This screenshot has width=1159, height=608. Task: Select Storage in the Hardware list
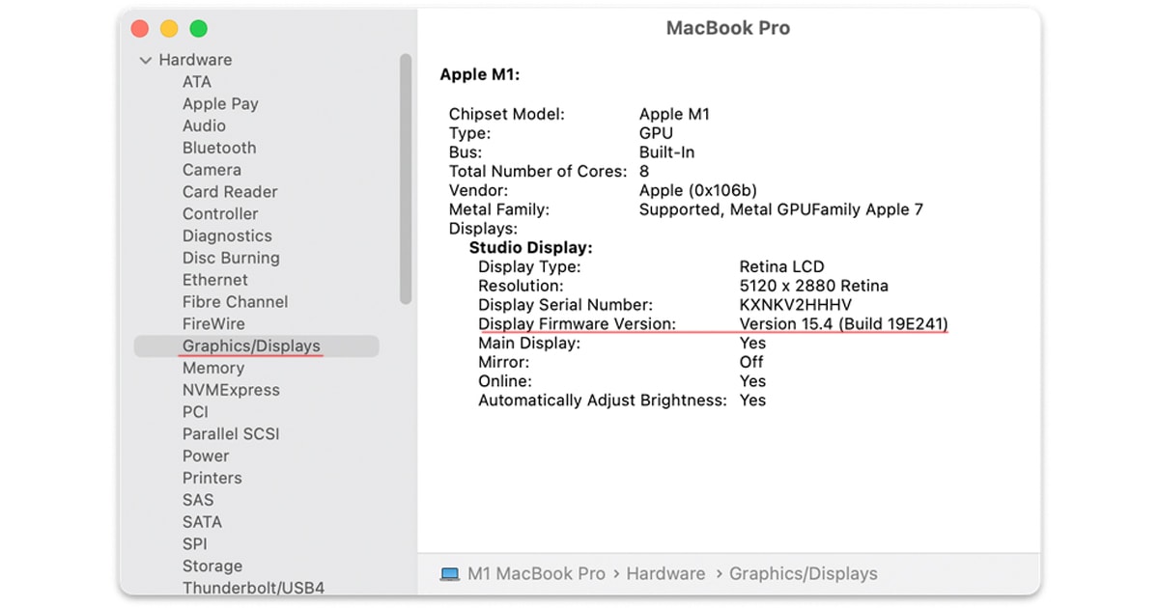(x=212, y=567)
